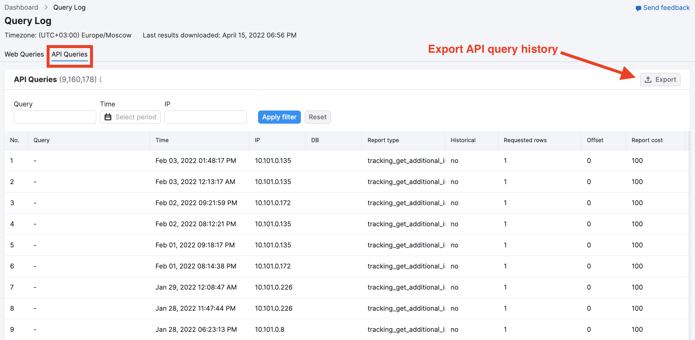The image size is (695, 340).
Task: Click inside the IP filter input
Action: (x=205, y=117)
